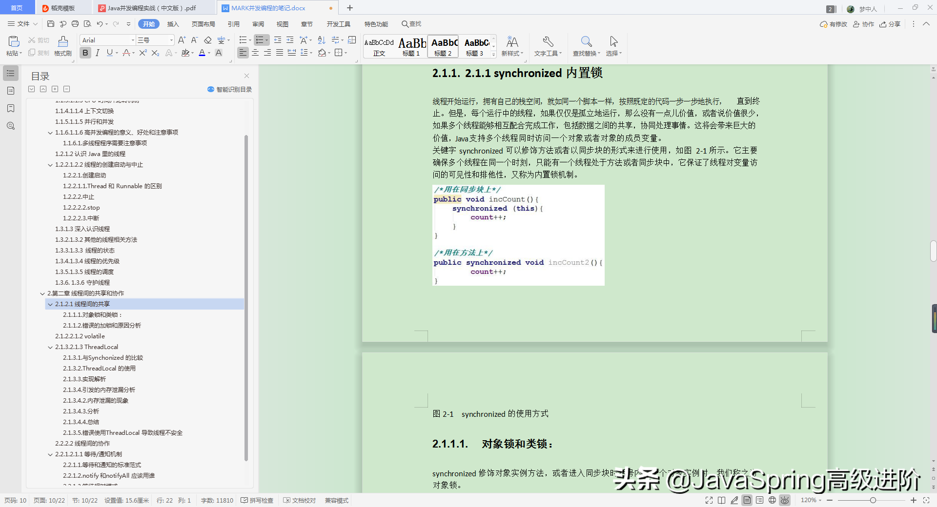The image size is (937, 507).
Task: Open the 页面布局 ribbon tab
Action: (203, 24)
